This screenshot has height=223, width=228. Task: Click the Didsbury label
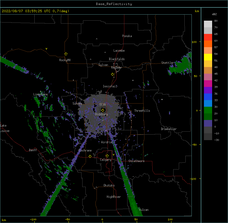tap(102, 114)
